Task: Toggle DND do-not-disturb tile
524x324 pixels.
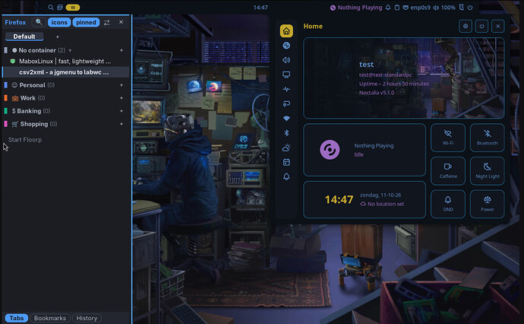Action: click(448, 204)
